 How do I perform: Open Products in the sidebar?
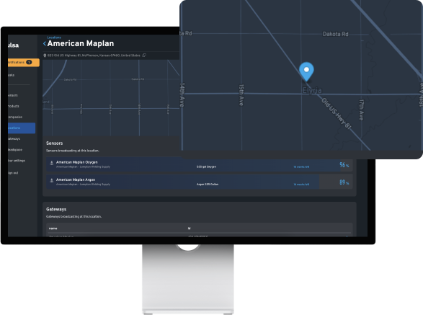click(x=14, y=106)
